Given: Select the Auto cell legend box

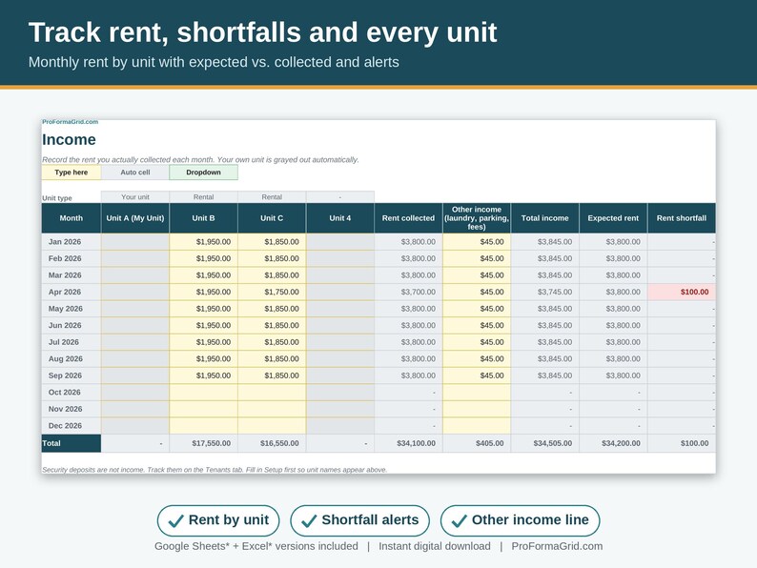Looking at the screenshot, I should [135, 172].
